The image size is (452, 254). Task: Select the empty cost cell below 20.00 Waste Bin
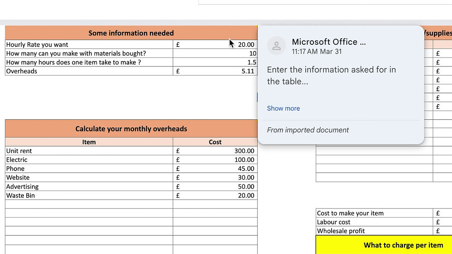click(215, 204)
